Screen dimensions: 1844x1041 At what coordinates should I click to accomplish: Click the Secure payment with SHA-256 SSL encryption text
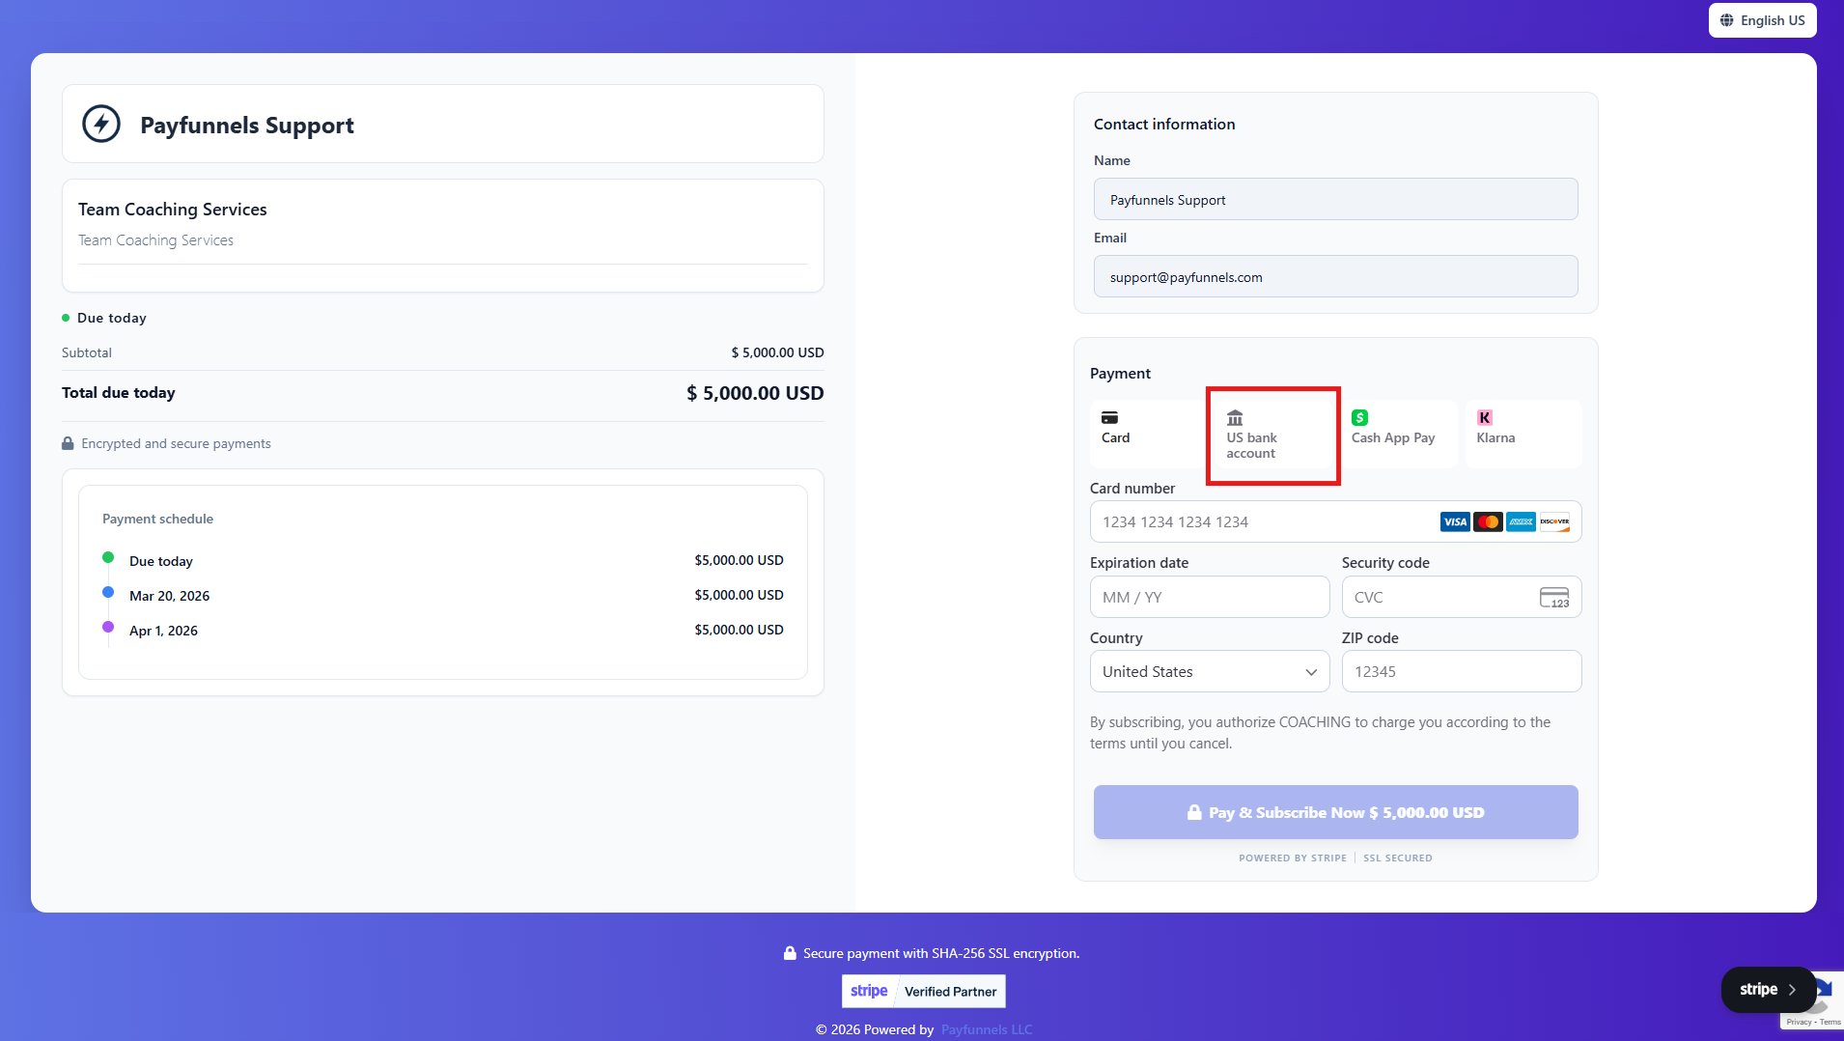(941, 953)
